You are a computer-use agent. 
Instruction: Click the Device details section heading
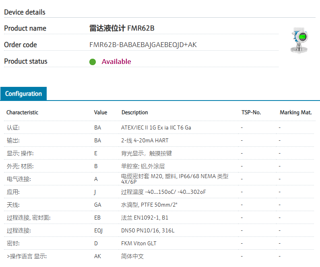pos(25,12)
